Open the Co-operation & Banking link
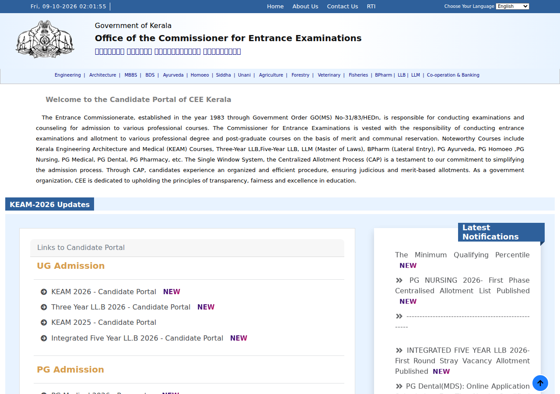 (x=453, y=75)
